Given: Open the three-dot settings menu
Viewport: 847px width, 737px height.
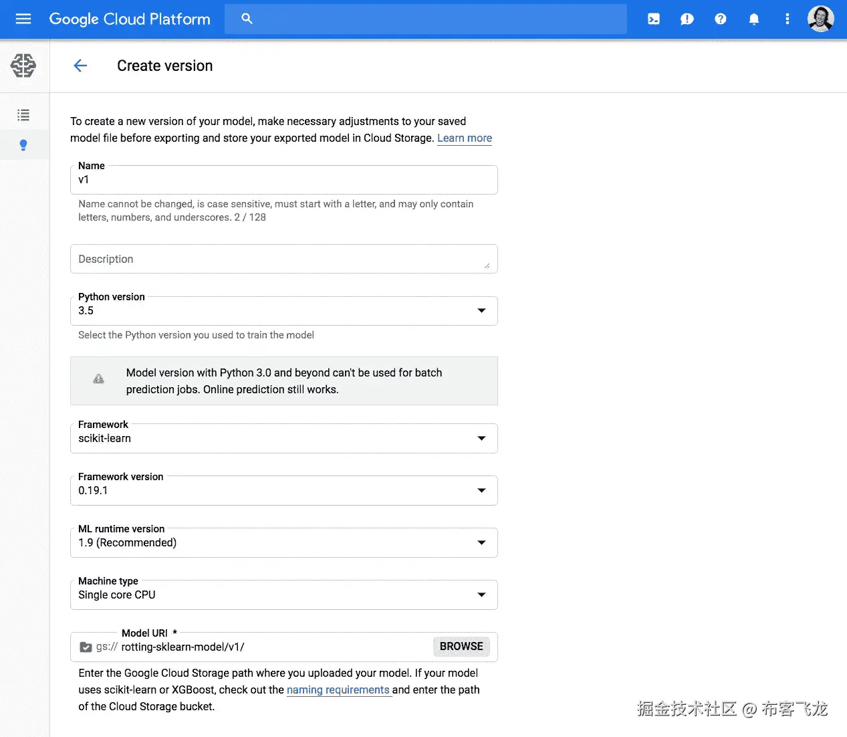Looking at the screenshot, I should [x=787, y=19].
